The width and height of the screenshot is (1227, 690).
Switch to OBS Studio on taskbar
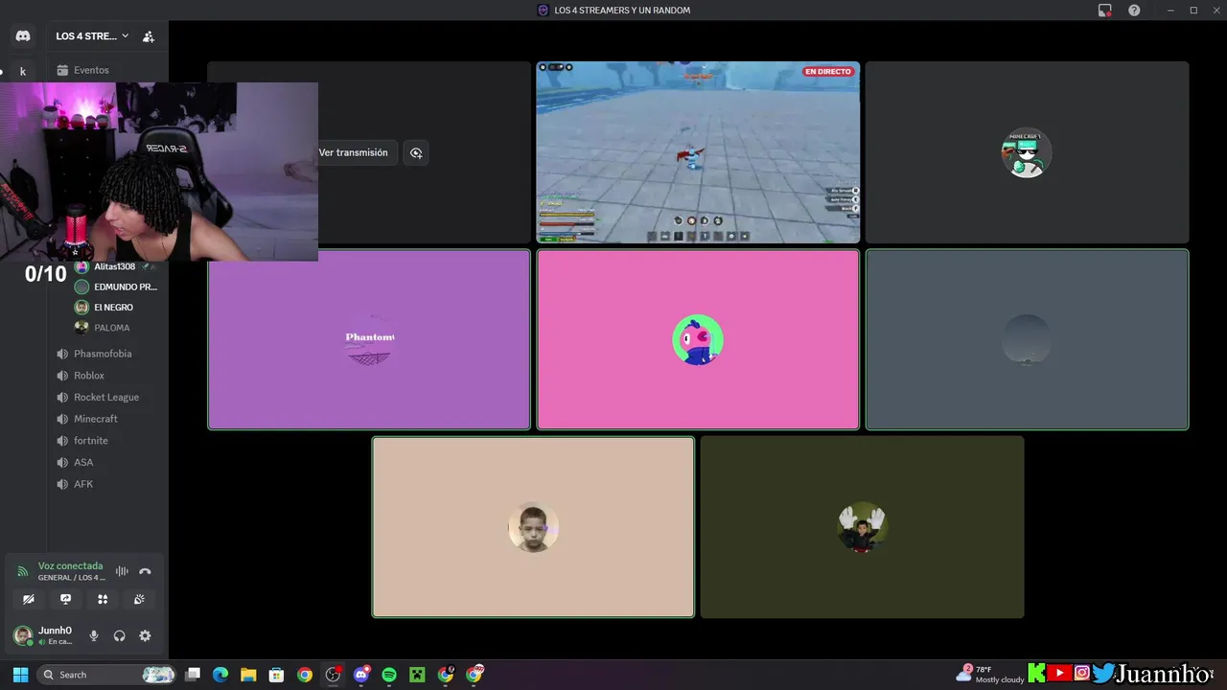333,675
